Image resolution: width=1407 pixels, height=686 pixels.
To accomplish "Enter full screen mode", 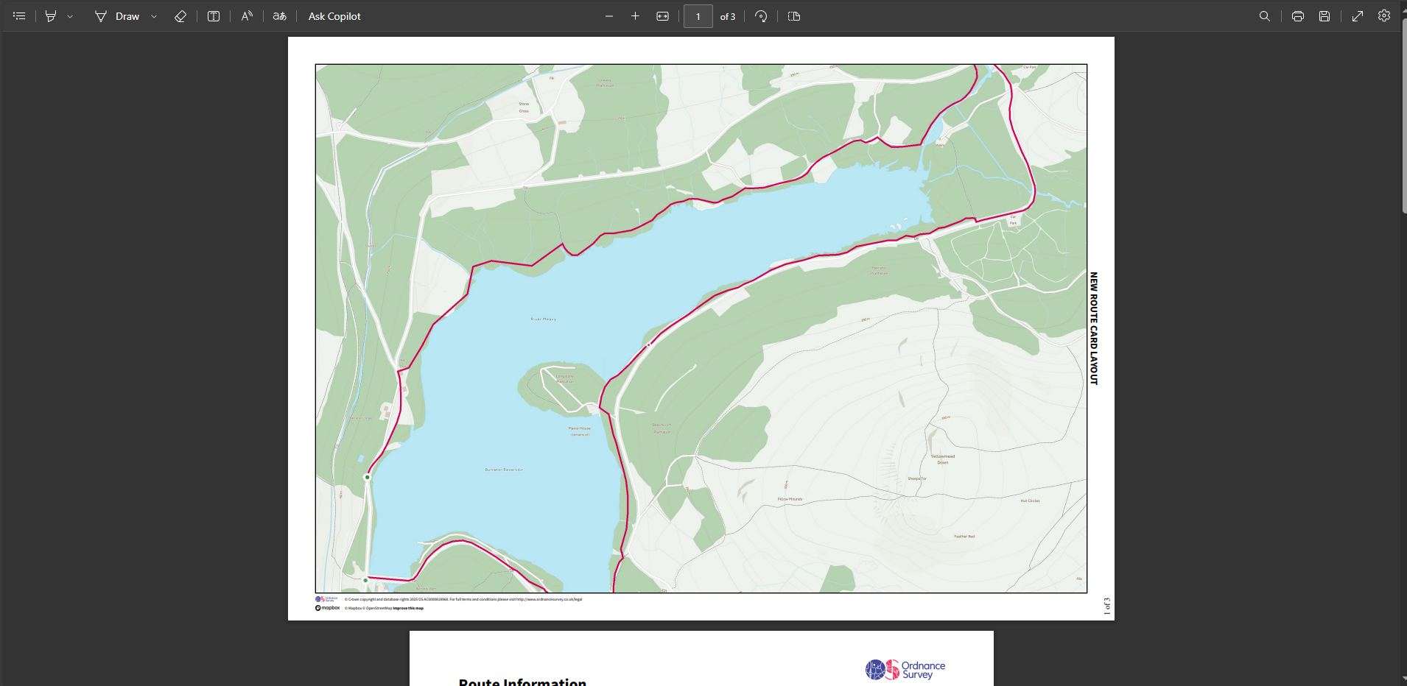I will pyautogui.click(x=1357, y=16).
